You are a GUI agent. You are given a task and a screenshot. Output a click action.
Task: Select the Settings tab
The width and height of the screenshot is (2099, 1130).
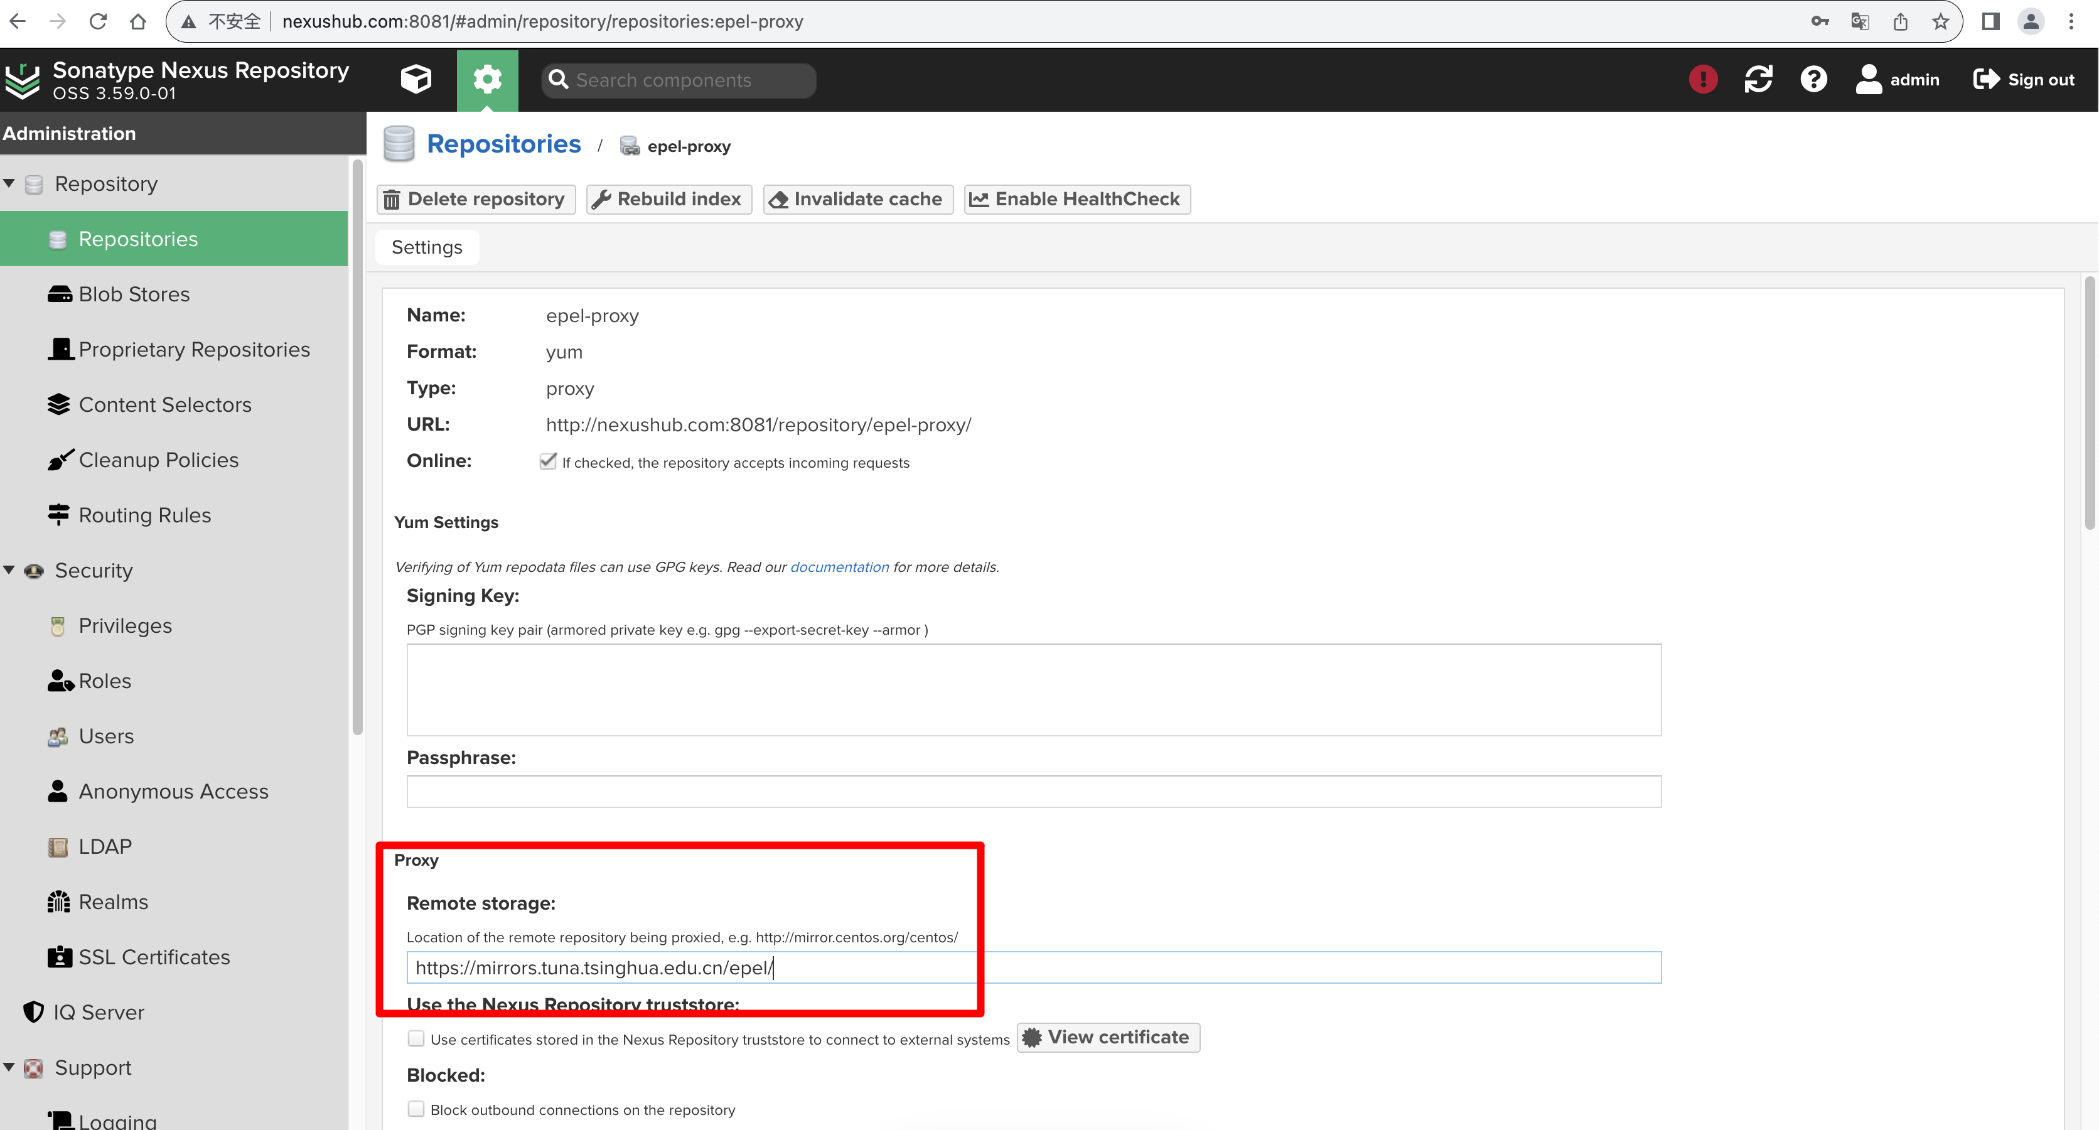tap(427, 247)
